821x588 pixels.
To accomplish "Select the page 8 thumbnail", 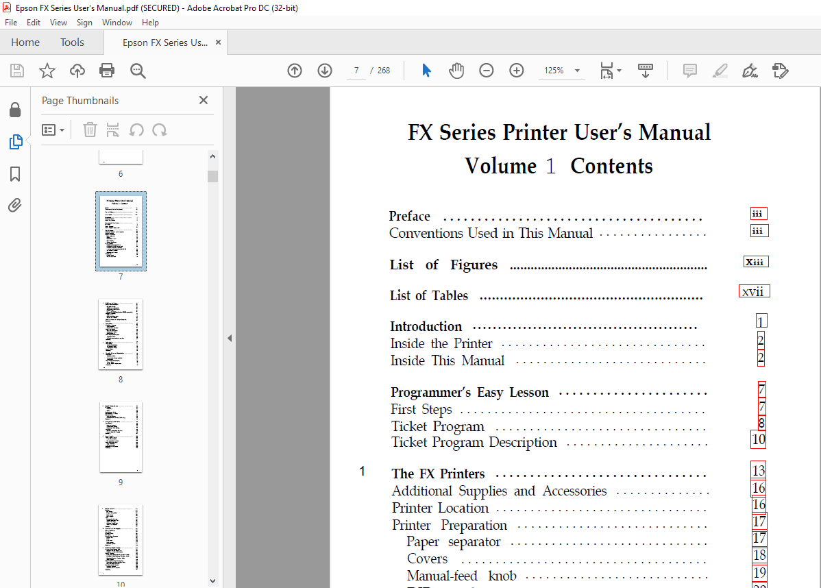I will pyautogui.click(x=121, y=334).
